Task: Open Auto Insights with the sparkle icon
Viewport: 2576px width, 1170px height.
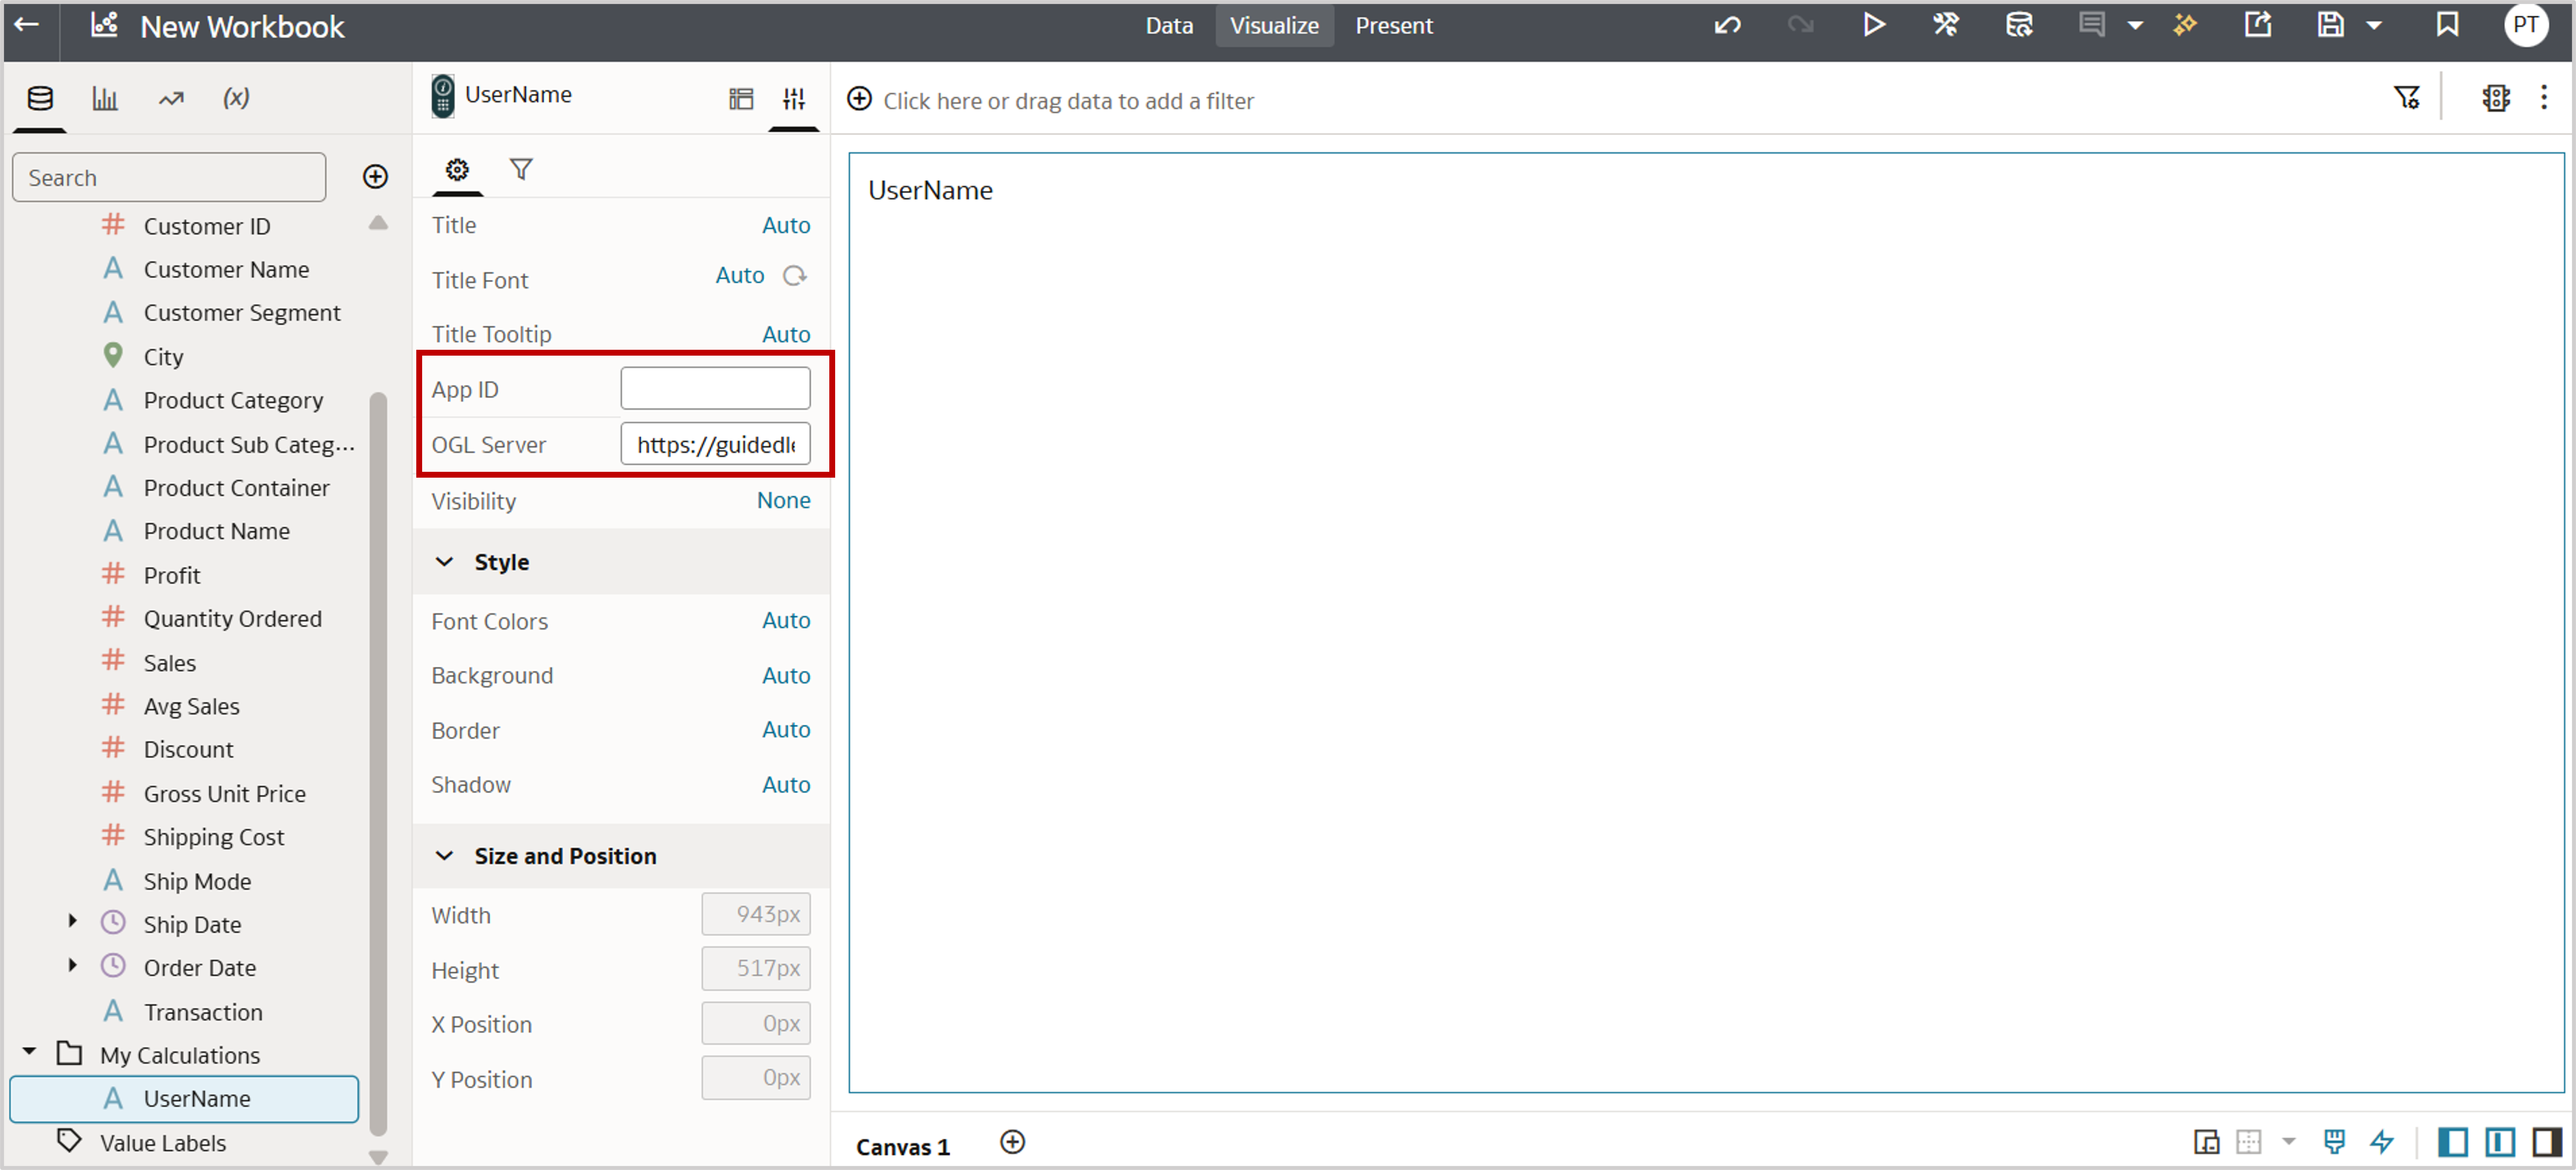Action: (x=2186, y=25)
